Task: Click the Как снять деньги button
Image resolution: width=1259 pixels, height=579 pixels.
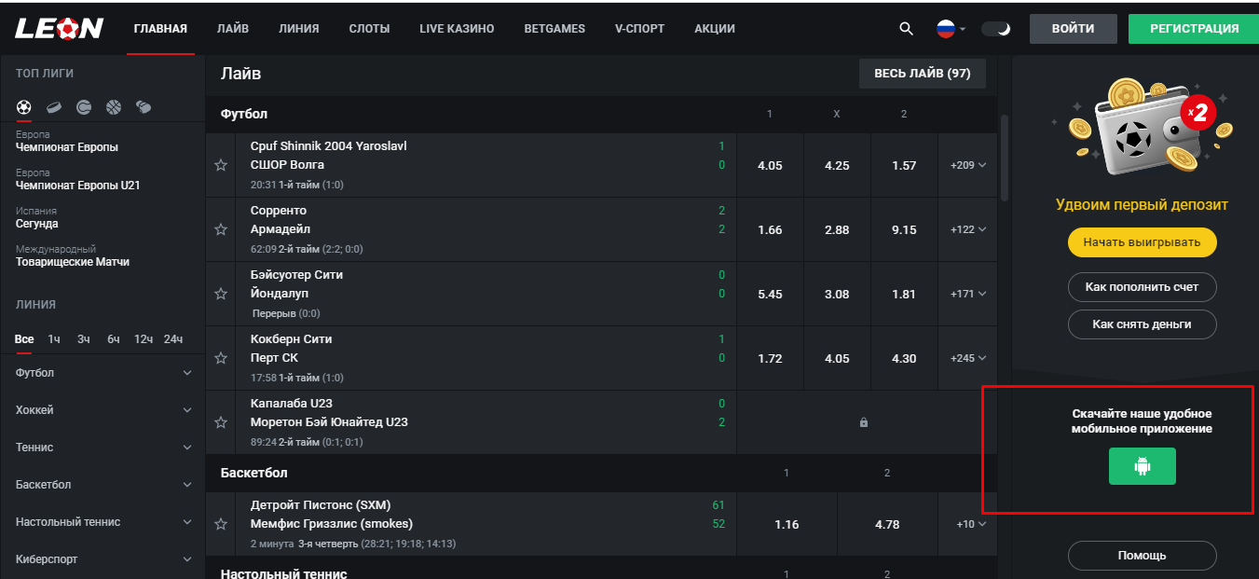Action: (x=1143, y=324)
